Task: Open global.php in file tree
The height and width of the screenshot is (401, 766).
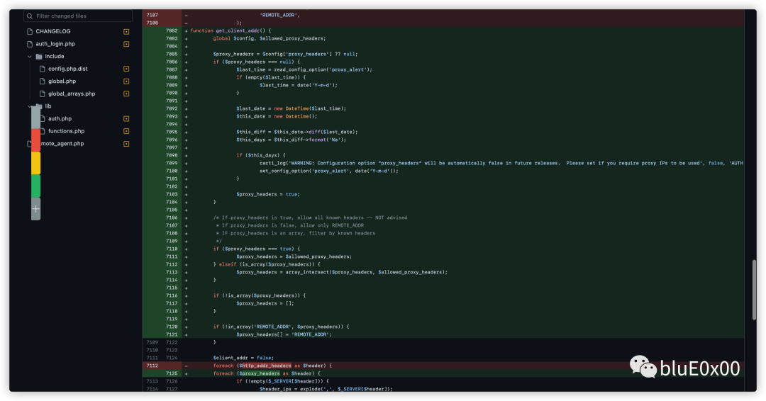Action: tap(62, 81)
